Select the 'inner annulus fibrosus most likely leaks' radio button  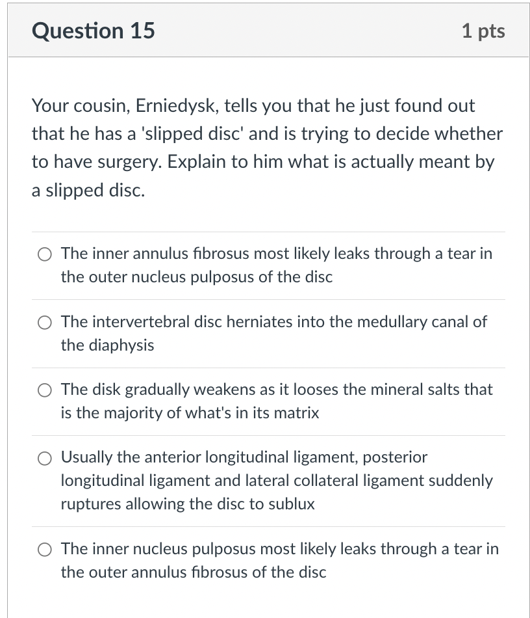click(x=44, y=254)
